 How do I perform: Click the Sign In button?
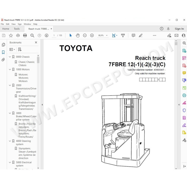179,29
